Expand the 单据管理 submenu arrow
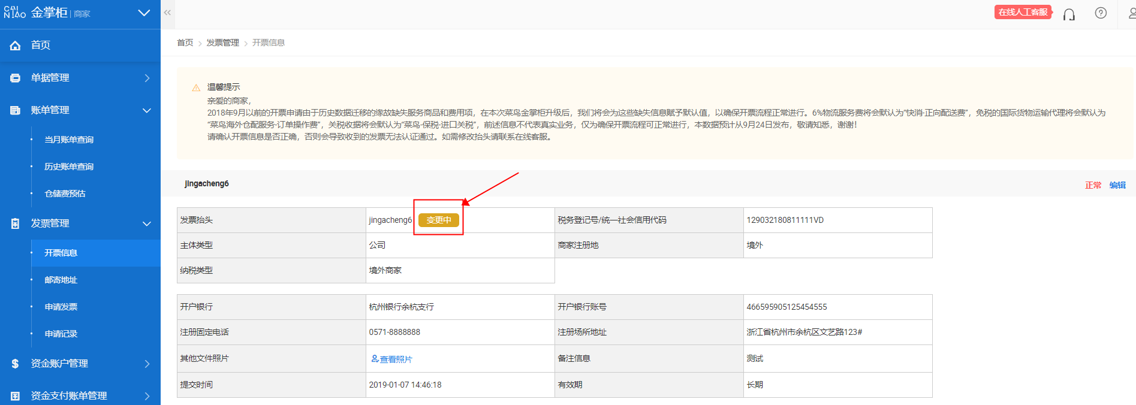Screen dimensions: 1136x405 point(147,78)
